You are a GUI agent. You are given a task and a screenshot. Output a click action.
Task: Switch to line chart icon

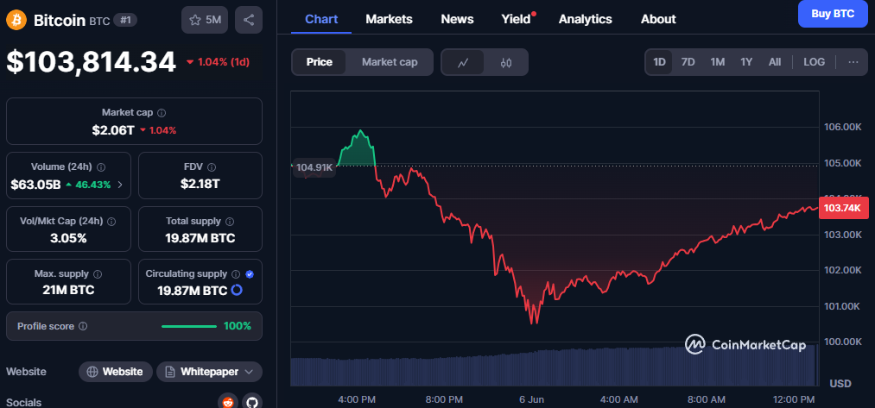(463, 62)
